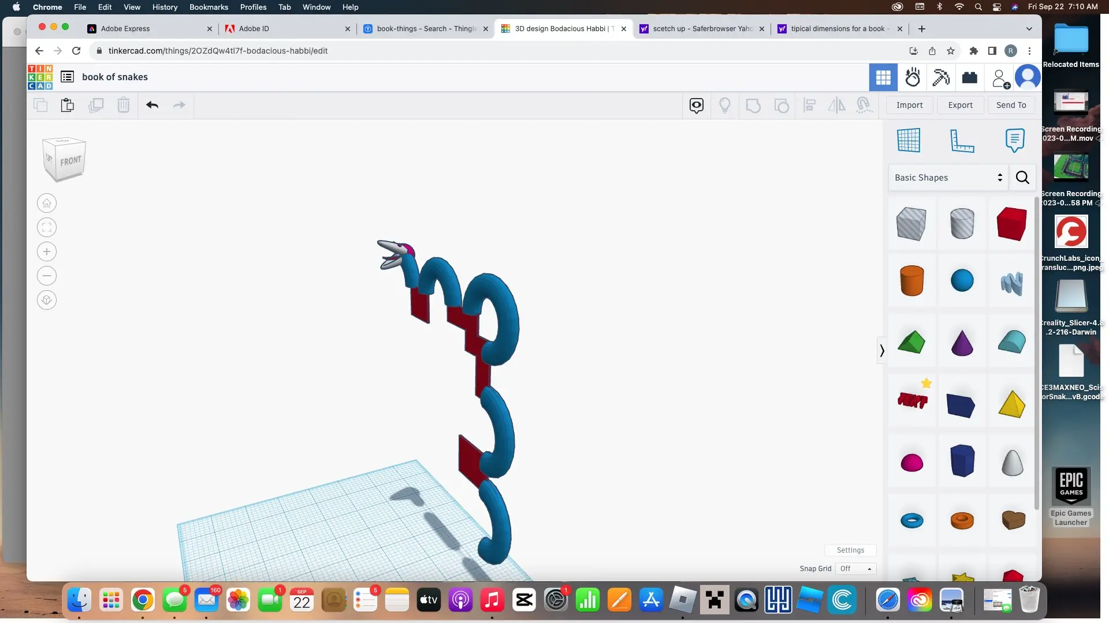
Task: Select the Box hole shape
Action: (x=911, y=224)
